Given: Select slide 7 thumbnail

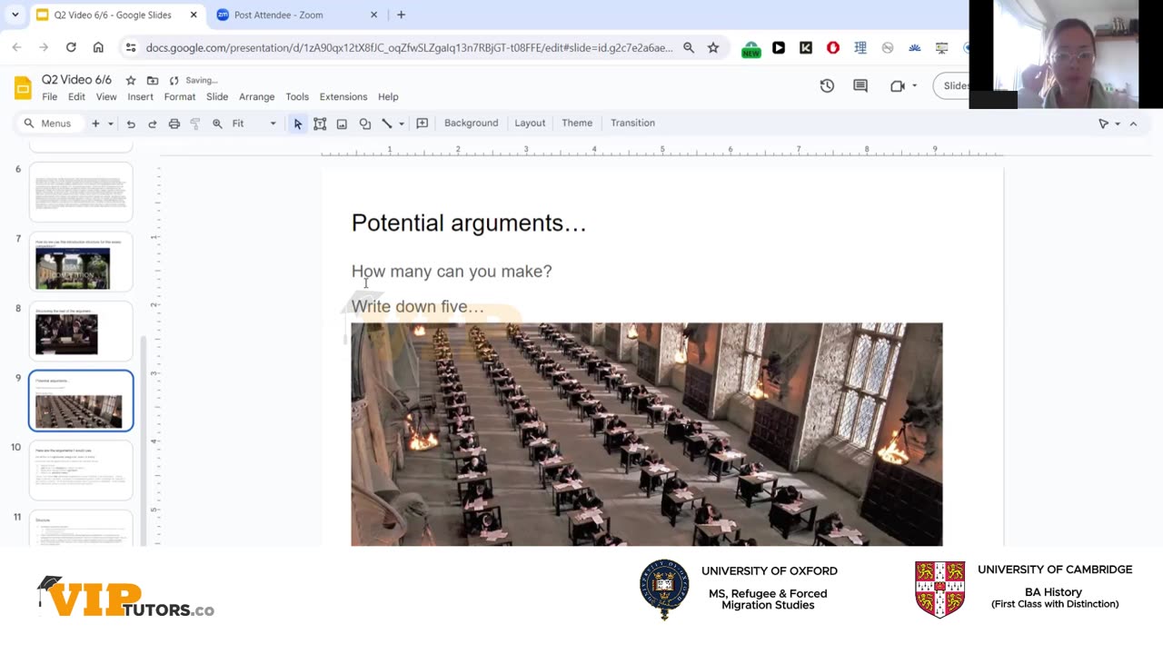Looking at the screenshot, I should (x=81, y=262).
